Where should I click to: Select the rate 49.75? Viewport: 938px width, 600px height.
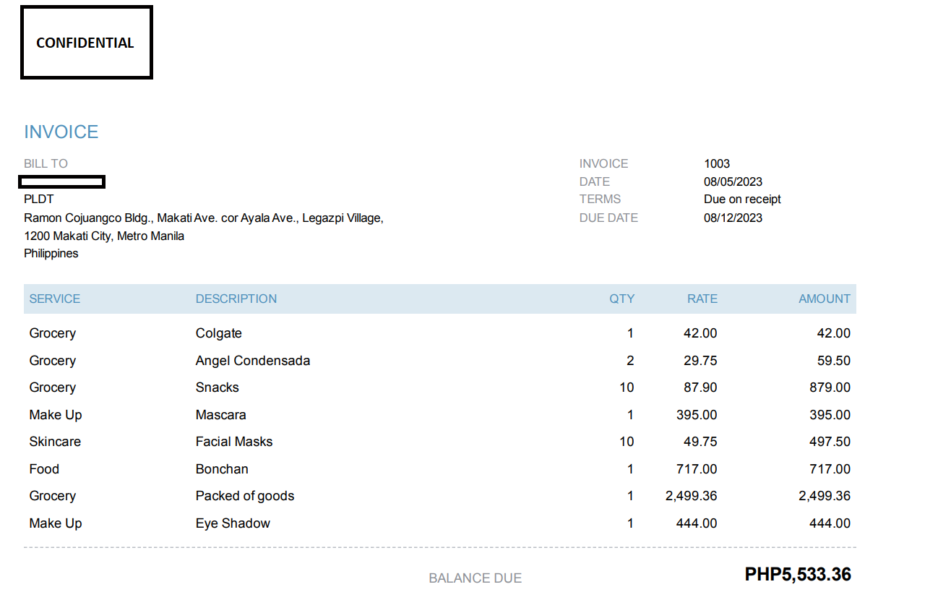pyautogui.click(x=700, y=442)
